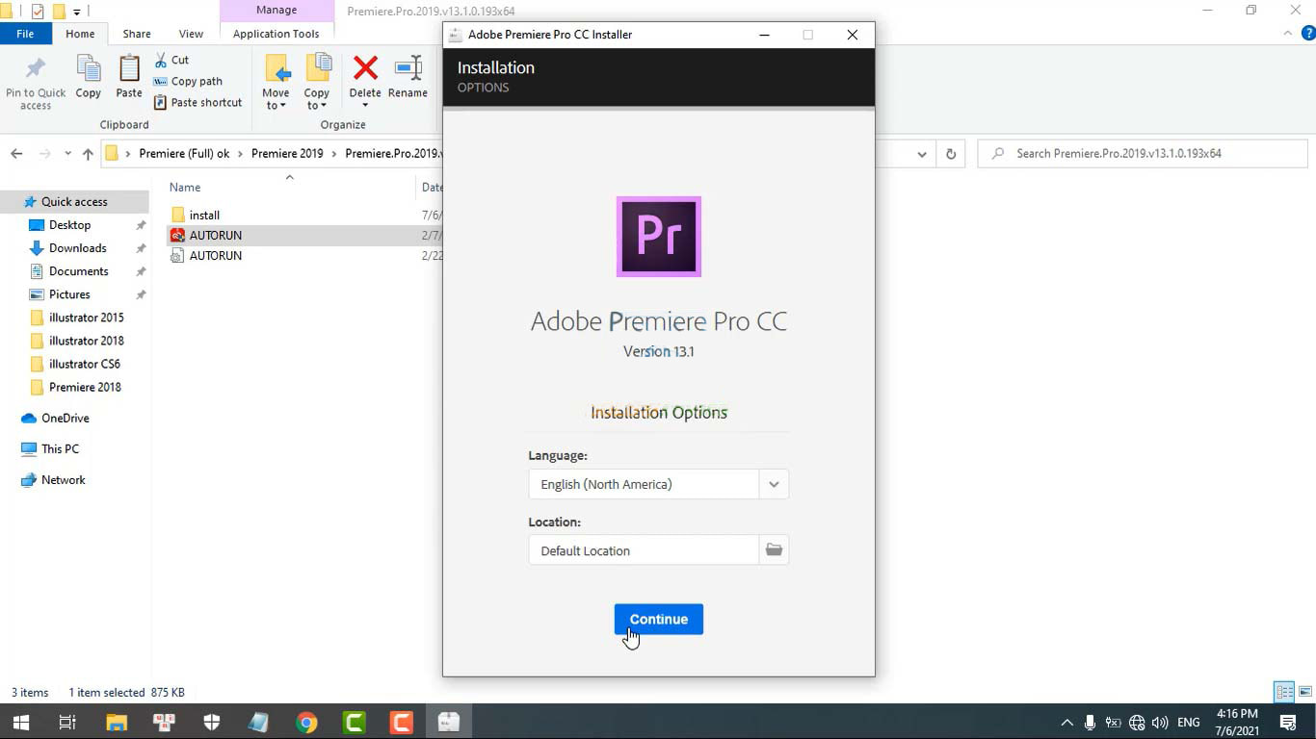Open This PC in navigation pane
This screenshot has width=1316, height=739.
[x=60, y=448]
